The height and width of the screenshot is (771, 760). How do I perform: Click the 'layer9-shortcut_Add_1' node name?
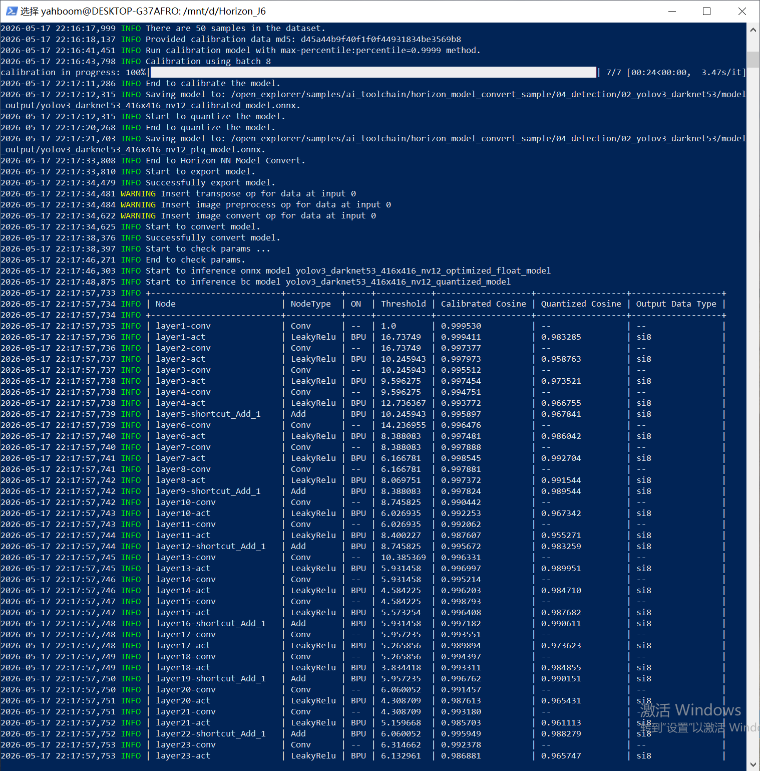[208, 491]
